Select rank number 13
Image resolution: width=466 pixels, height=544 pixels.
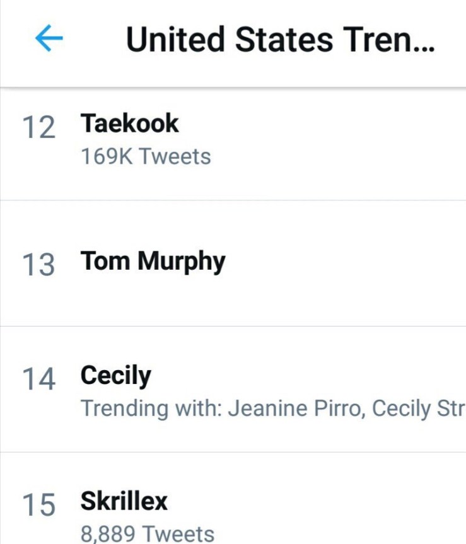pos(38,265)
